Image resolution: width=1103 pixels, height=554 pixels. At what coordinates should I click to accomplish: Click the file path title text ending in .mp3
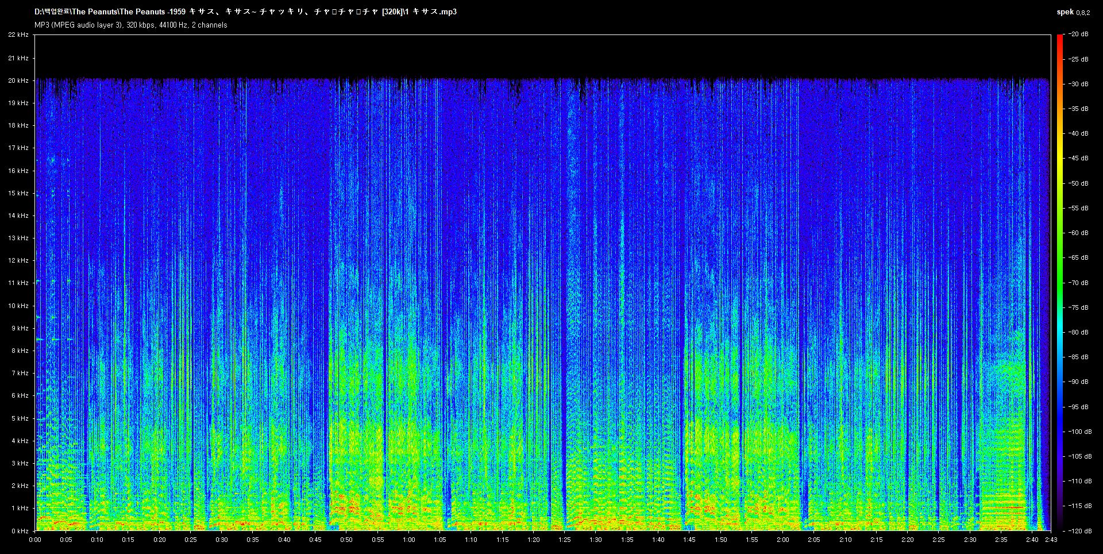tap(246, 11)
